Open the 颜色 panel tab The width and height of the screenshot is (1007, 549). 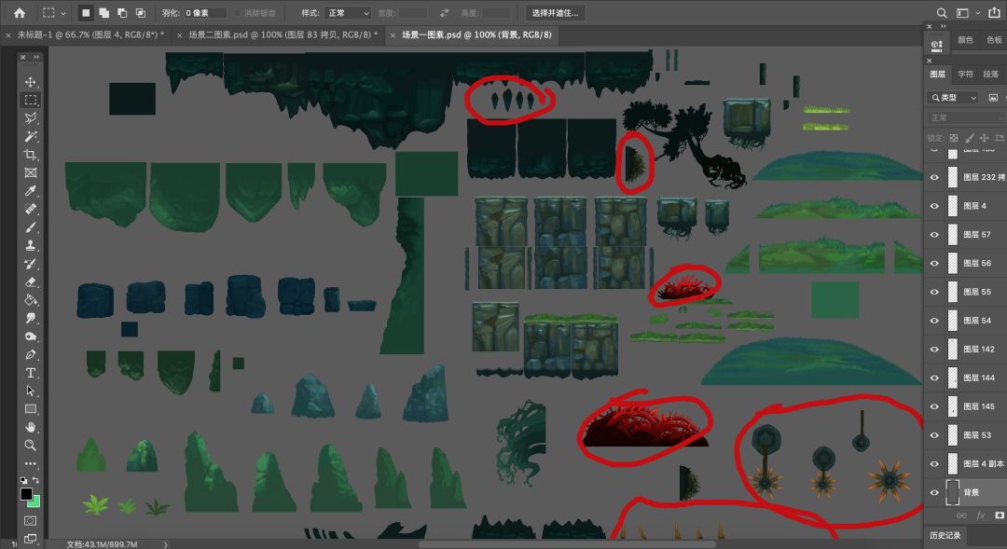pyautogui.click(x=965, y=40)
